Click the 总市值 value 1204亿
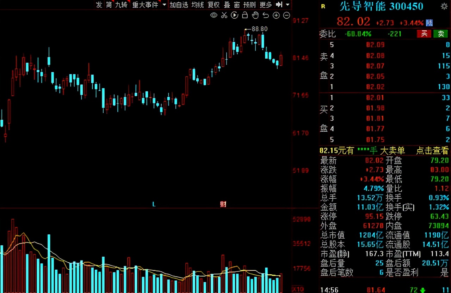 [x=371, y=235]
